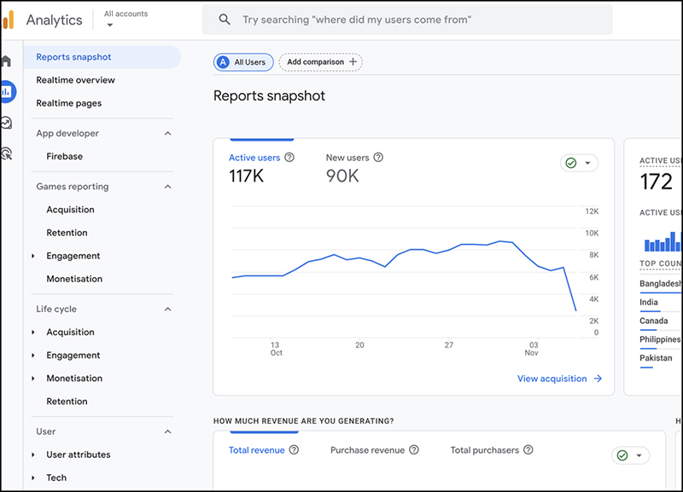The width and height of the screenshot is (683, 492).
Task: Collapse the Games reporting section
Action: pos(167,187)
